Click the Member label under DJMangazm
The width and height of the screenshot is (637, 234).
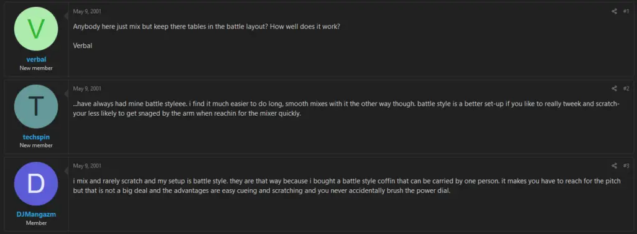36,223
